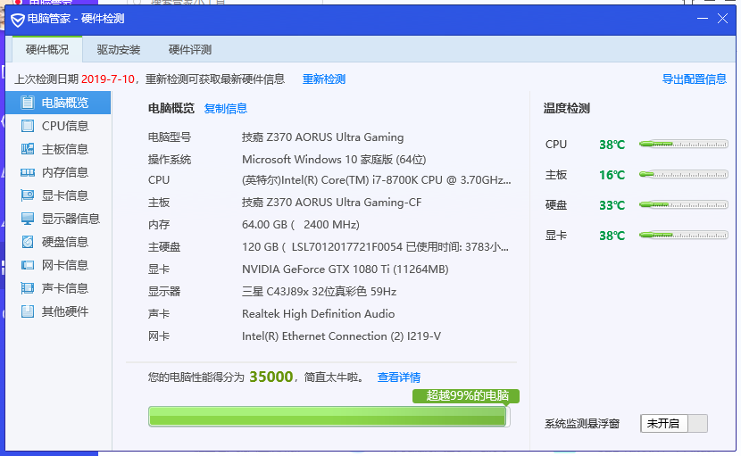Select the 电脑概览 sidebar icon
Image resolution: width=741 pixels, height=456 pixels.
pos(28,103)
